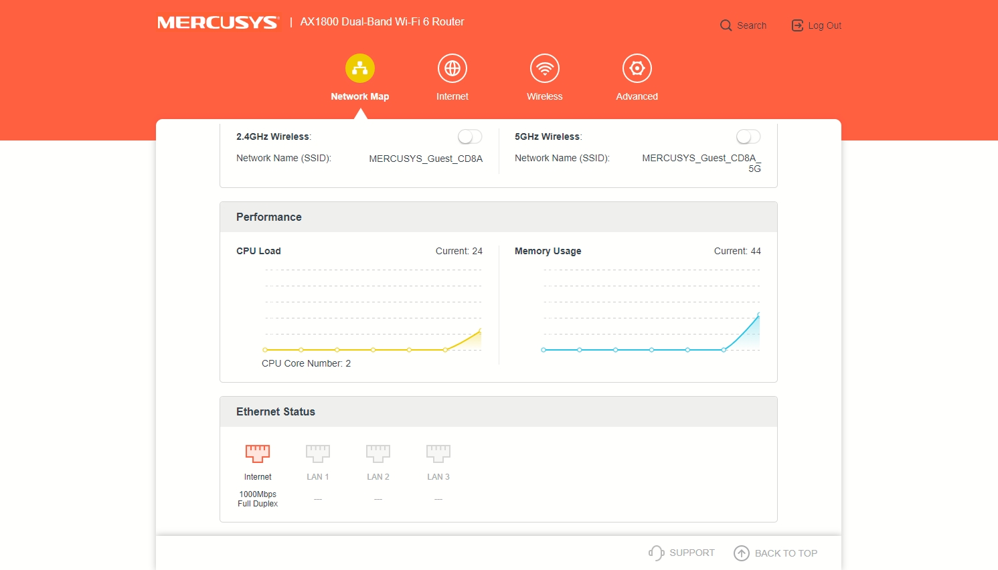Click the latest CPU Load graph point
Viewport: 998px width, 570px height.
click(x=480, y=330)
